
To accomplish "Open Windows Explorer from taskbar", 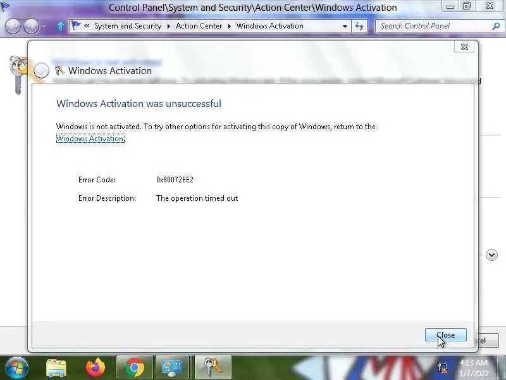I will point(56,368).
